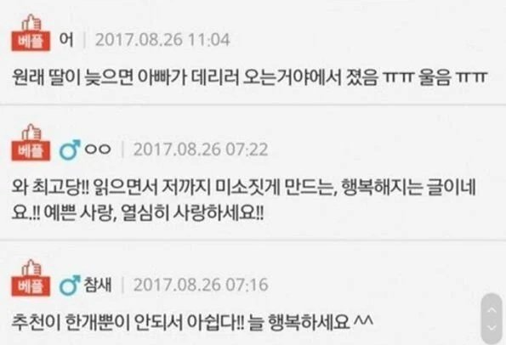Click the scroll-to-top arrow in floating control
This screenshot has width=506, height=345.
(492, 310)
